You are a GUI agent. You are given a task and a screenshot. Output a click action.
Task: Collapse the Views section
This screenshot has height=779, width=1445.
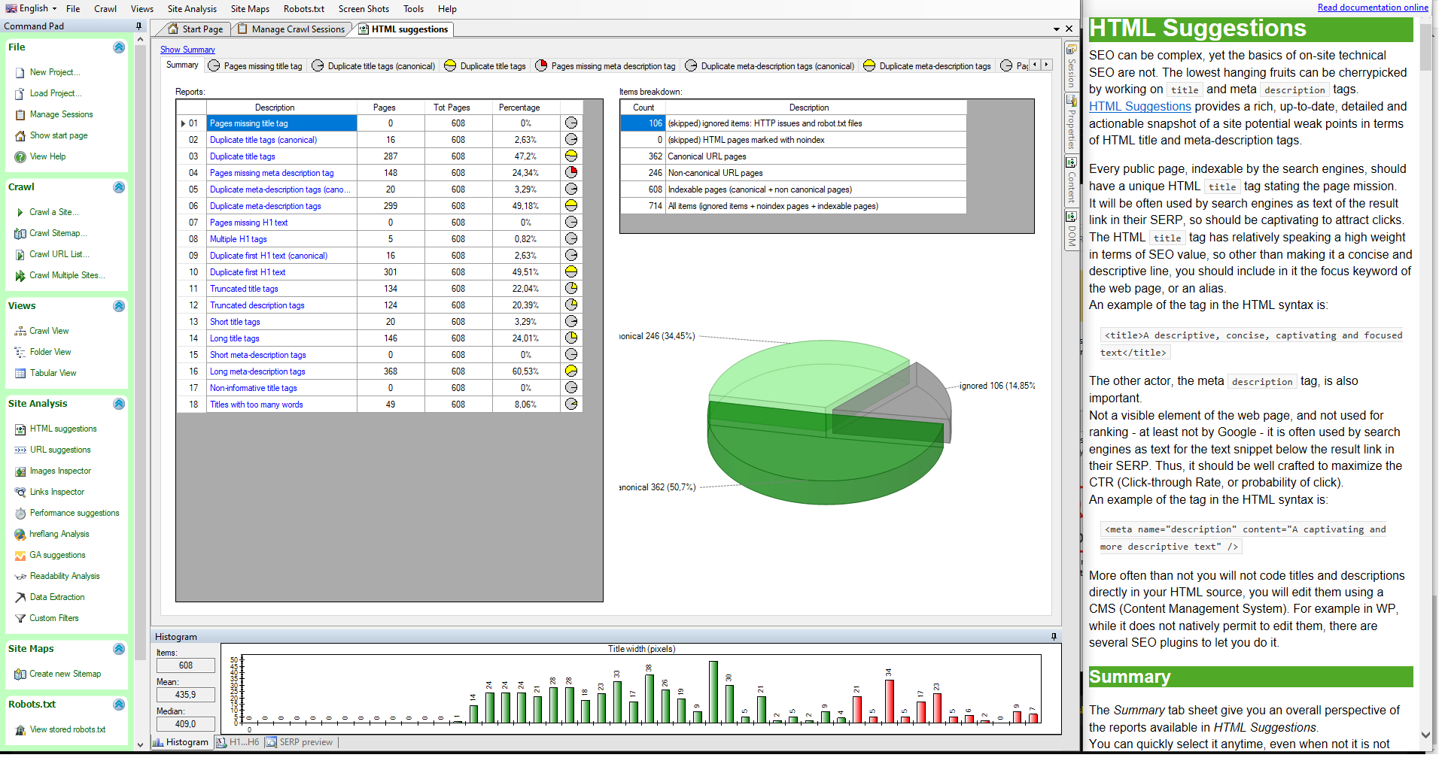[119, 306]
